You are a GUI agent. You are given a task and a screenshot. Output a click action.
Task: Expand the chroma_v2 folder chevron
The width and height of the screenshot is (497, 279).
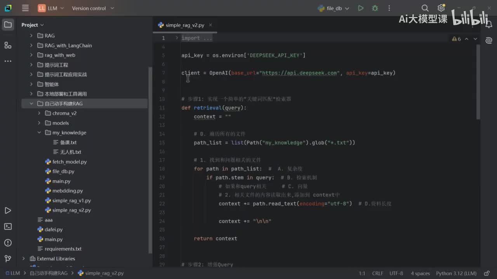tap(39, 113)
